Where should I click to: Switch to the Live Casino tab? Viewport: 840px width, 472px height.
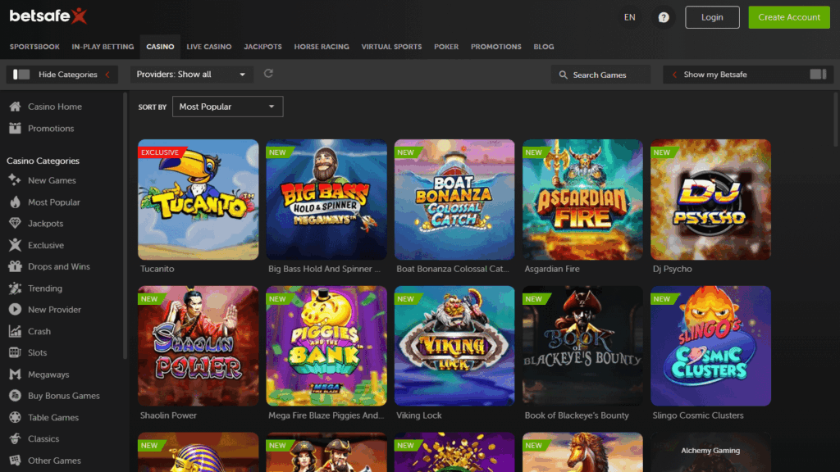tap(208, 47)
